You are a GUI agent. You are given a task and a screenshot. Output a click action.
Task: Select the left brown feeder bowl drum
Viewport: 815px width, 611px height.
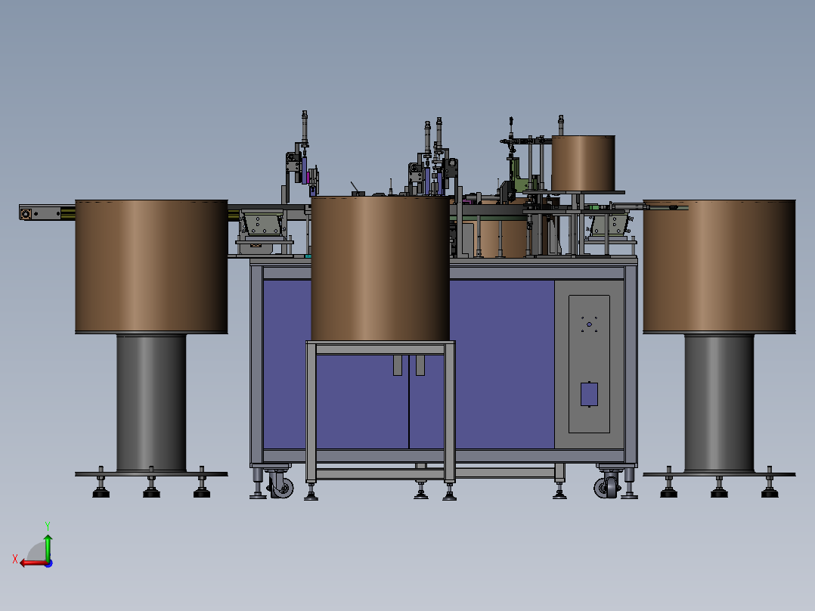tap(151, 266)
